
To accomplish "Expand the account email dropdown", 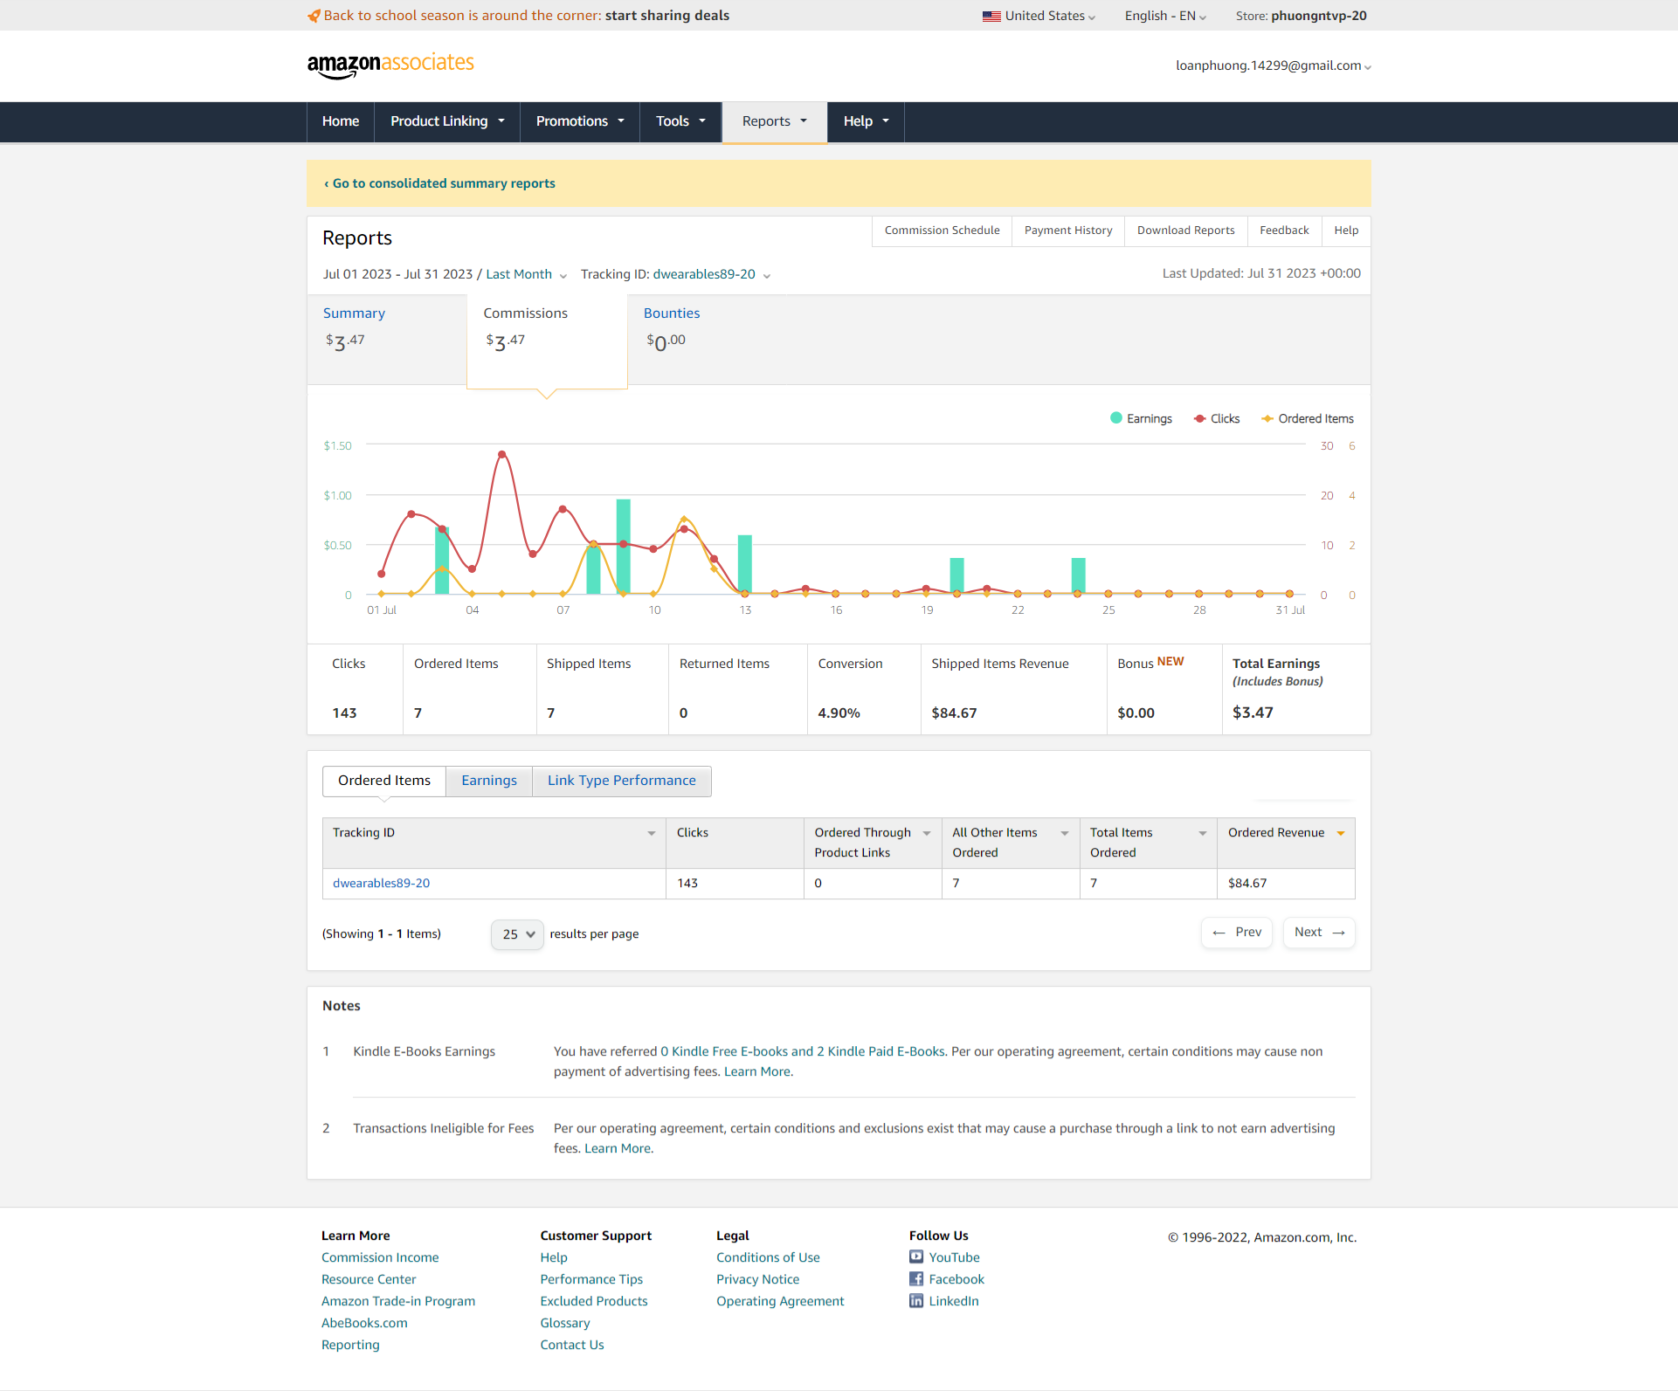I will coord(1274,65).
